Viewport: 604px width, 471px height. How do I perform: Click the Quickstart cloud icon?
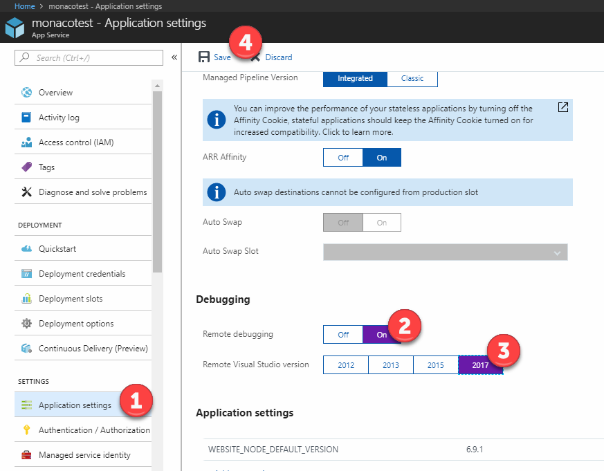coord(26,248)
